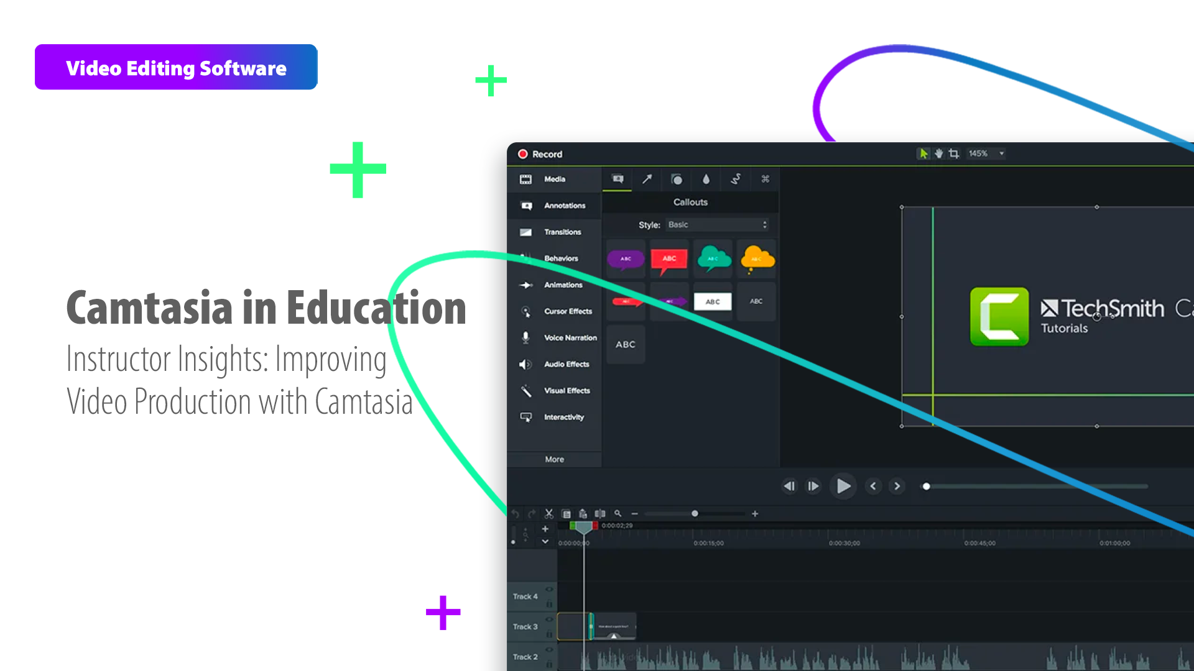
Task: Toggle the Track 3 lock icon
Action: coord(549,634)
